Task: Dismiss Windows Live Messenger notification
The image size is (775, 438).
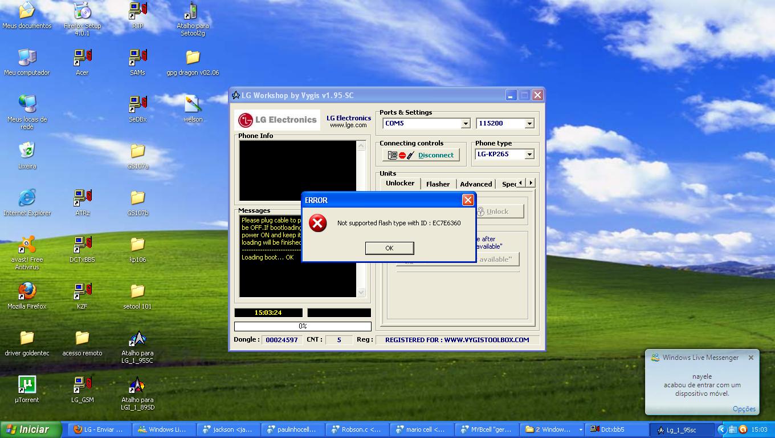Action: 750,358
